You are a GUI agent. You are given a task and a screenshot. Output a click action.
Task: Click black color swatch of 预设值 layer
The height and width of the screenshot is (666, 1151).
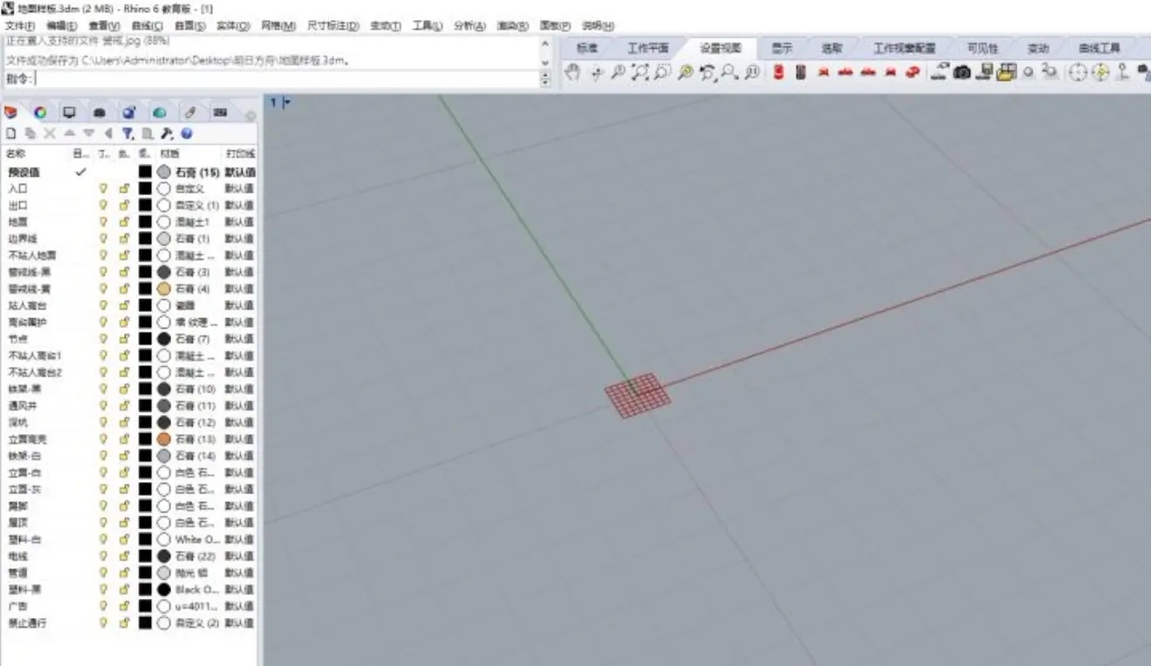(145, 172)
